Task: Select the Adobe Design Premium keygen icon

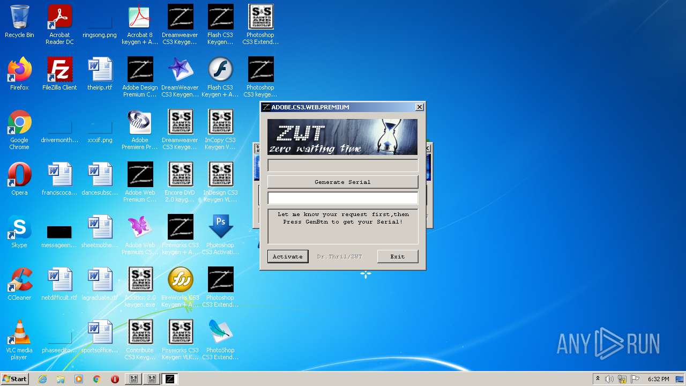Action: pos(140,77)
